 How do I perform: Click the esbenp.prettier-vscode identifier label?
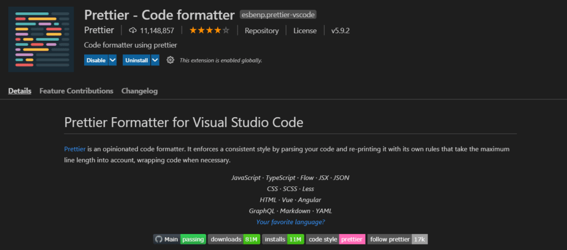coord(278,15)
